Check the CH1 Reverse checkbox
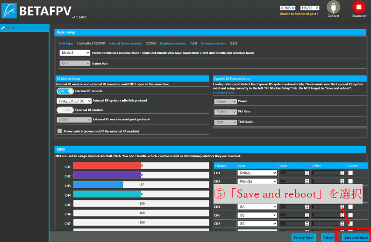The image size is (371, 242). coord(350,173)
